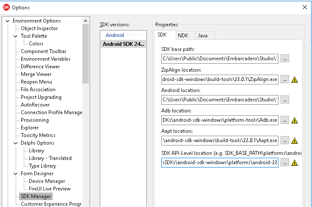Browse for the Android location path

(285, 100)
